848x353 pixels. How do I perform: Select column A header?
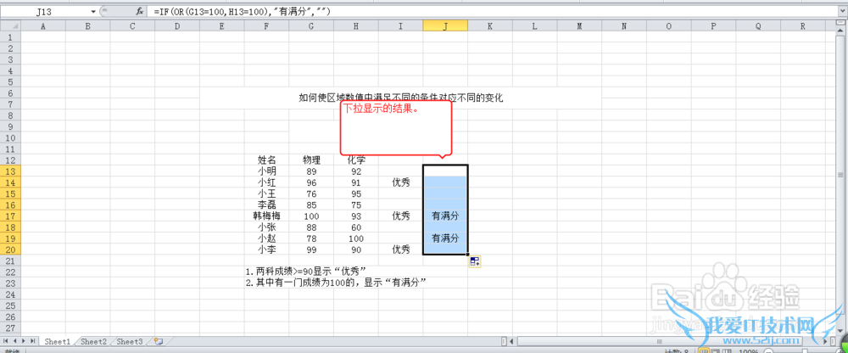point(42,26)
